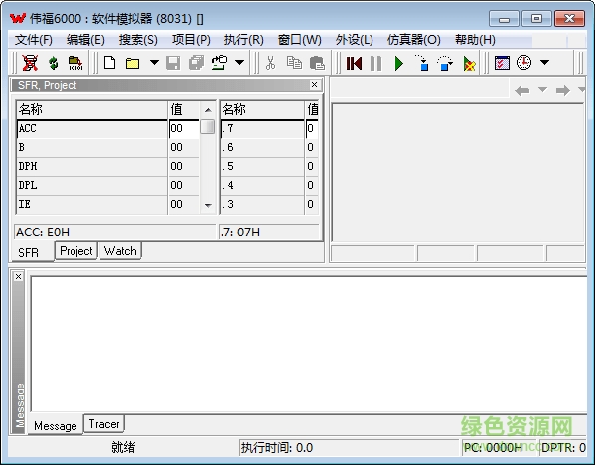Viewport: 595px width, 465px height.
Task: Click the reset program icon
Action: pos(354,63)
